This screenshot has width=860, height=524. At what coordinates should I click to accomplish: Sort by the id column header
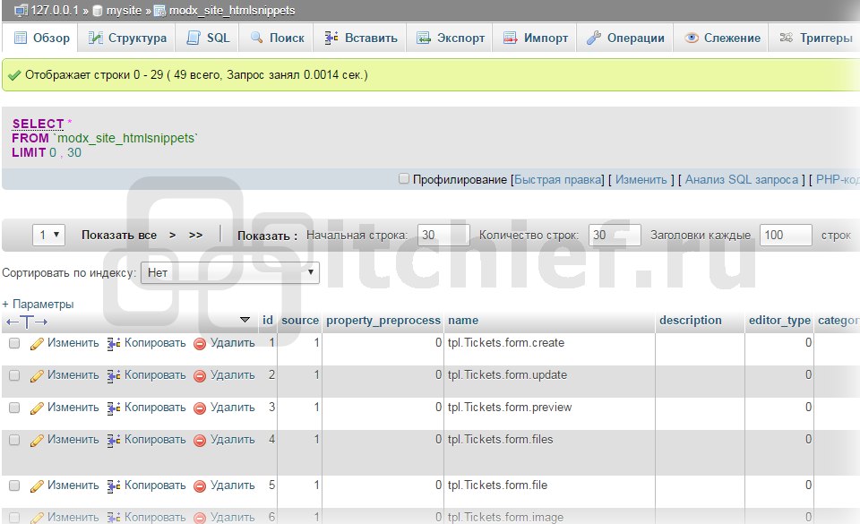click(x=268, y=320)
